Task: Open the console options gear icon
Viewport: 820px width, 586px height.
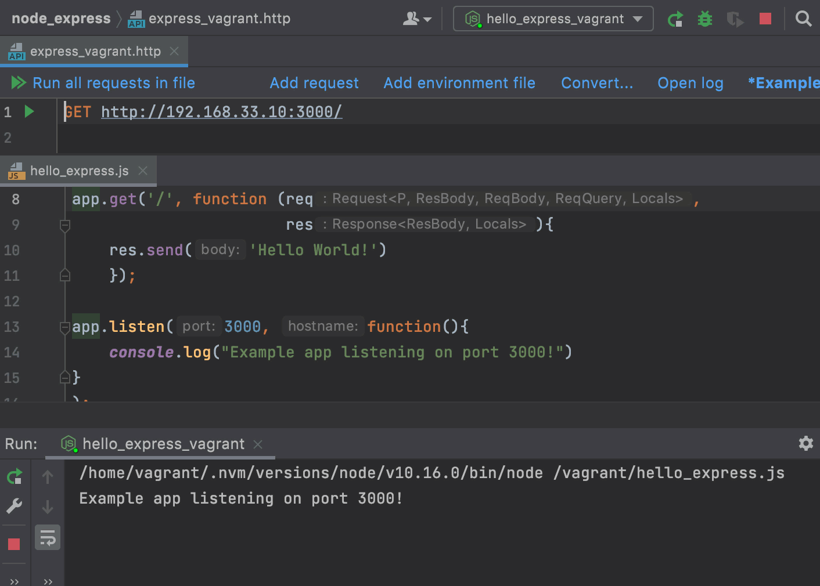Action: click(805, 443)
